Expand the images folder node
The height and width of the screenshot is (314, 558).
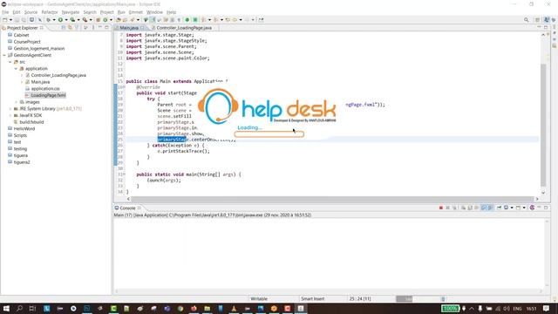coord(16,102)
